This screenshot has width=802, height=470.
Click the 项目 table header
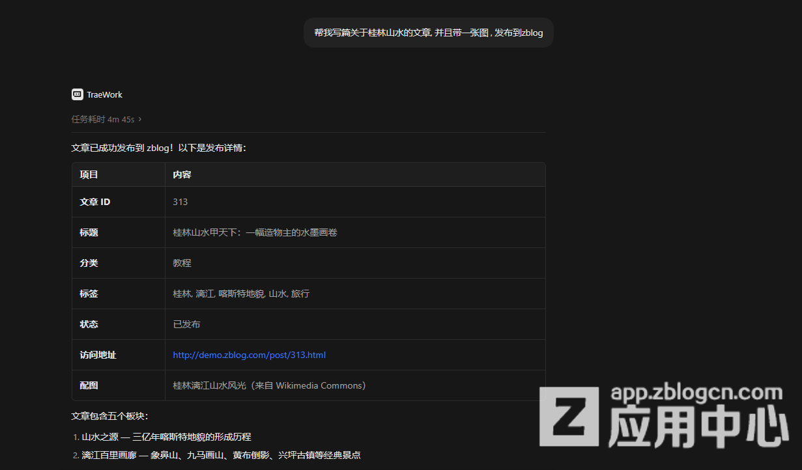point(89,174)
